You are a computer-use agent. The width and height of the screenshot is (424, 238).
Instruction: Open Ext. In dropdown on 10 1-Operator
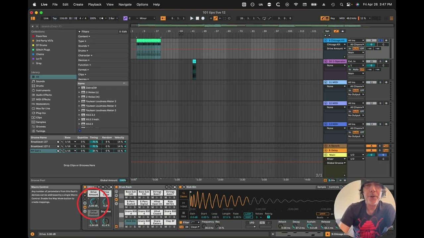click(356, 61)
